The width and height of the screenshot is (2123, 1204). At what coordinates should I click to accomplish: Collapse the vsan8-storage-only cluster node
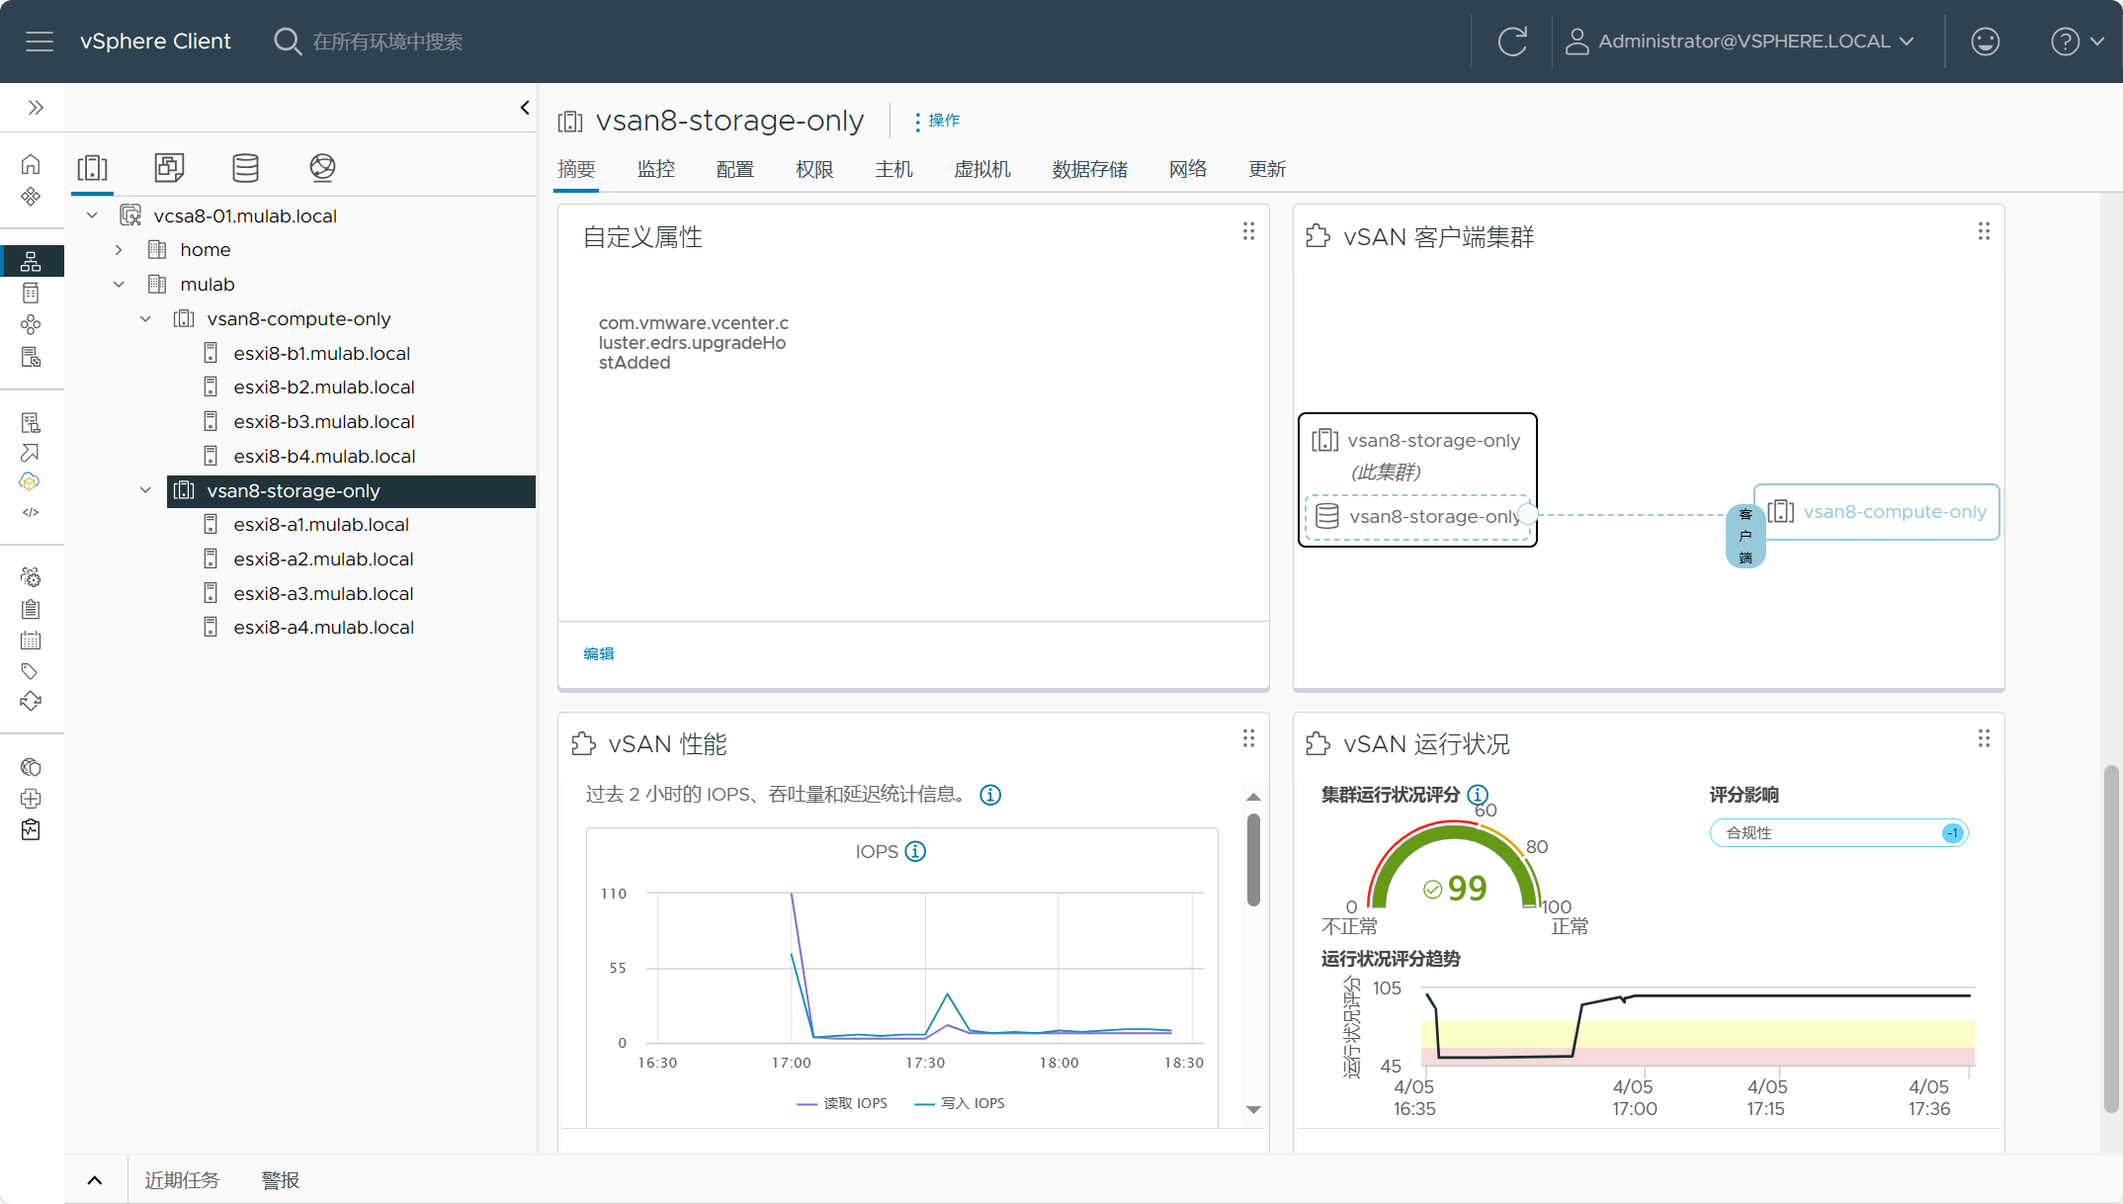coord(145,491)
